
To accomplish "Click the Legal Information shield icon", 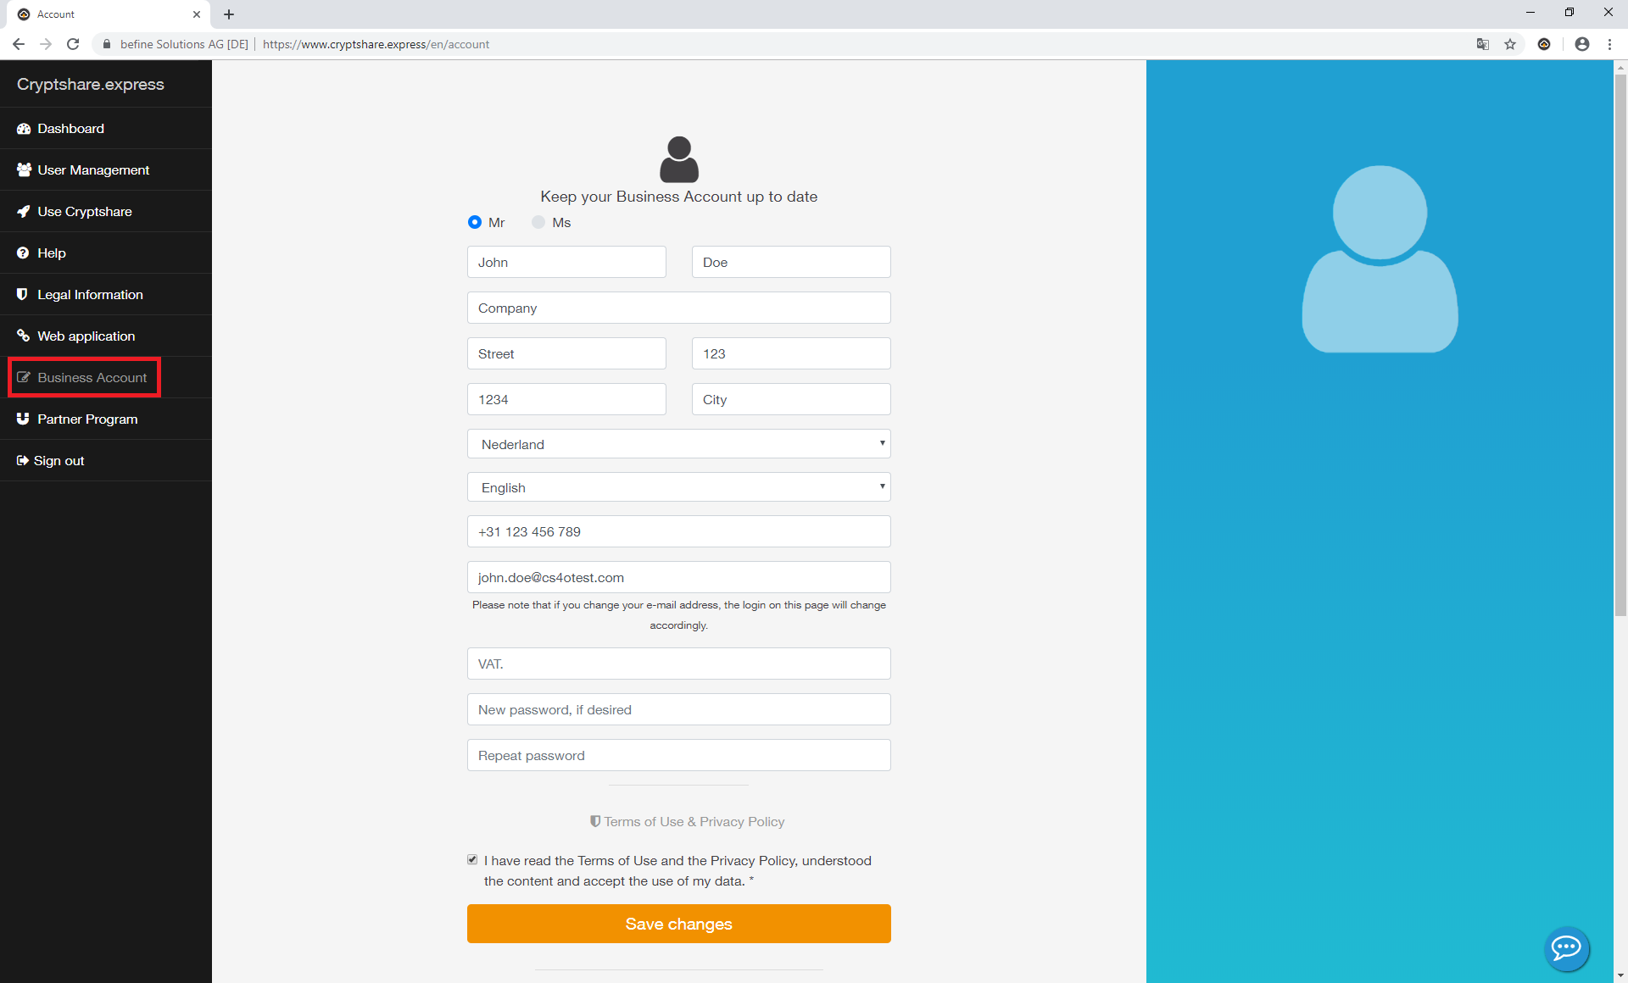I will 23,295.
